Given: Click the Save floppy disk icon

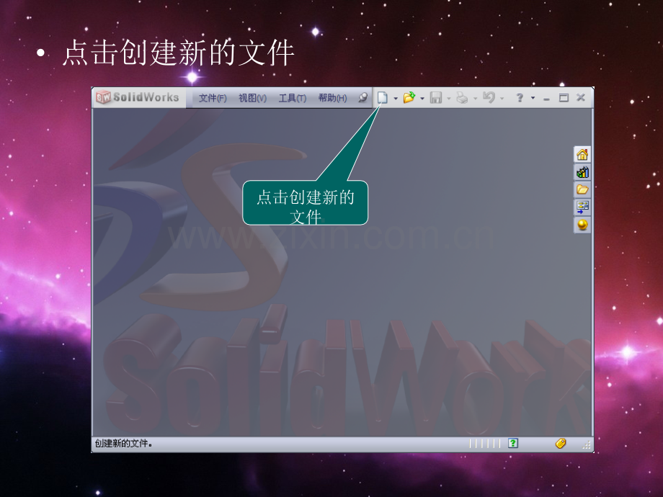Looking at the screenshot, I should 435,98.
